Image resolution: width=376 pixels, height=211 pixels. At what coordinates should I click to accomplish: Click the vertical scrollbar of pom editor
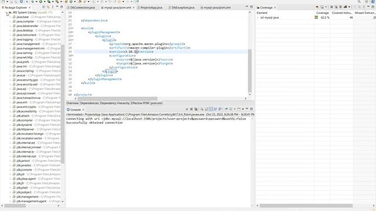click(250, 71)
